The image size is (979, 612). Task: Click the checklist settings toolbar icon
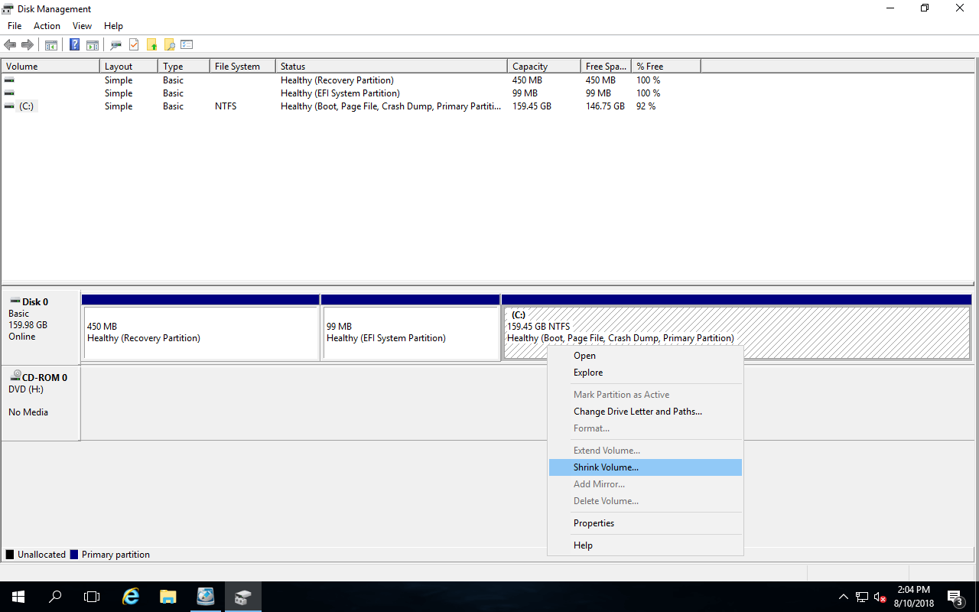tap(187, 45)
